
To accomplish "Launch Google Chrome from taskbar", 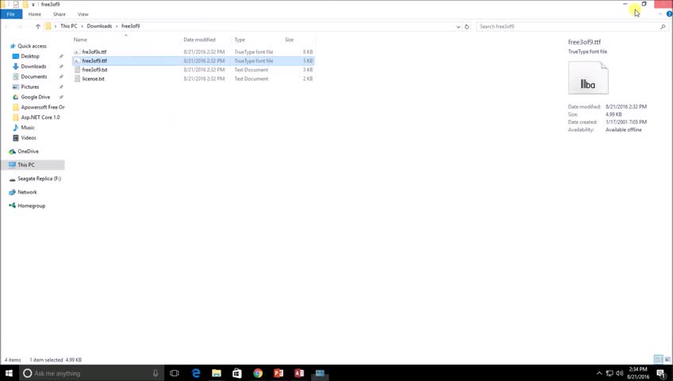I will 257,373.
